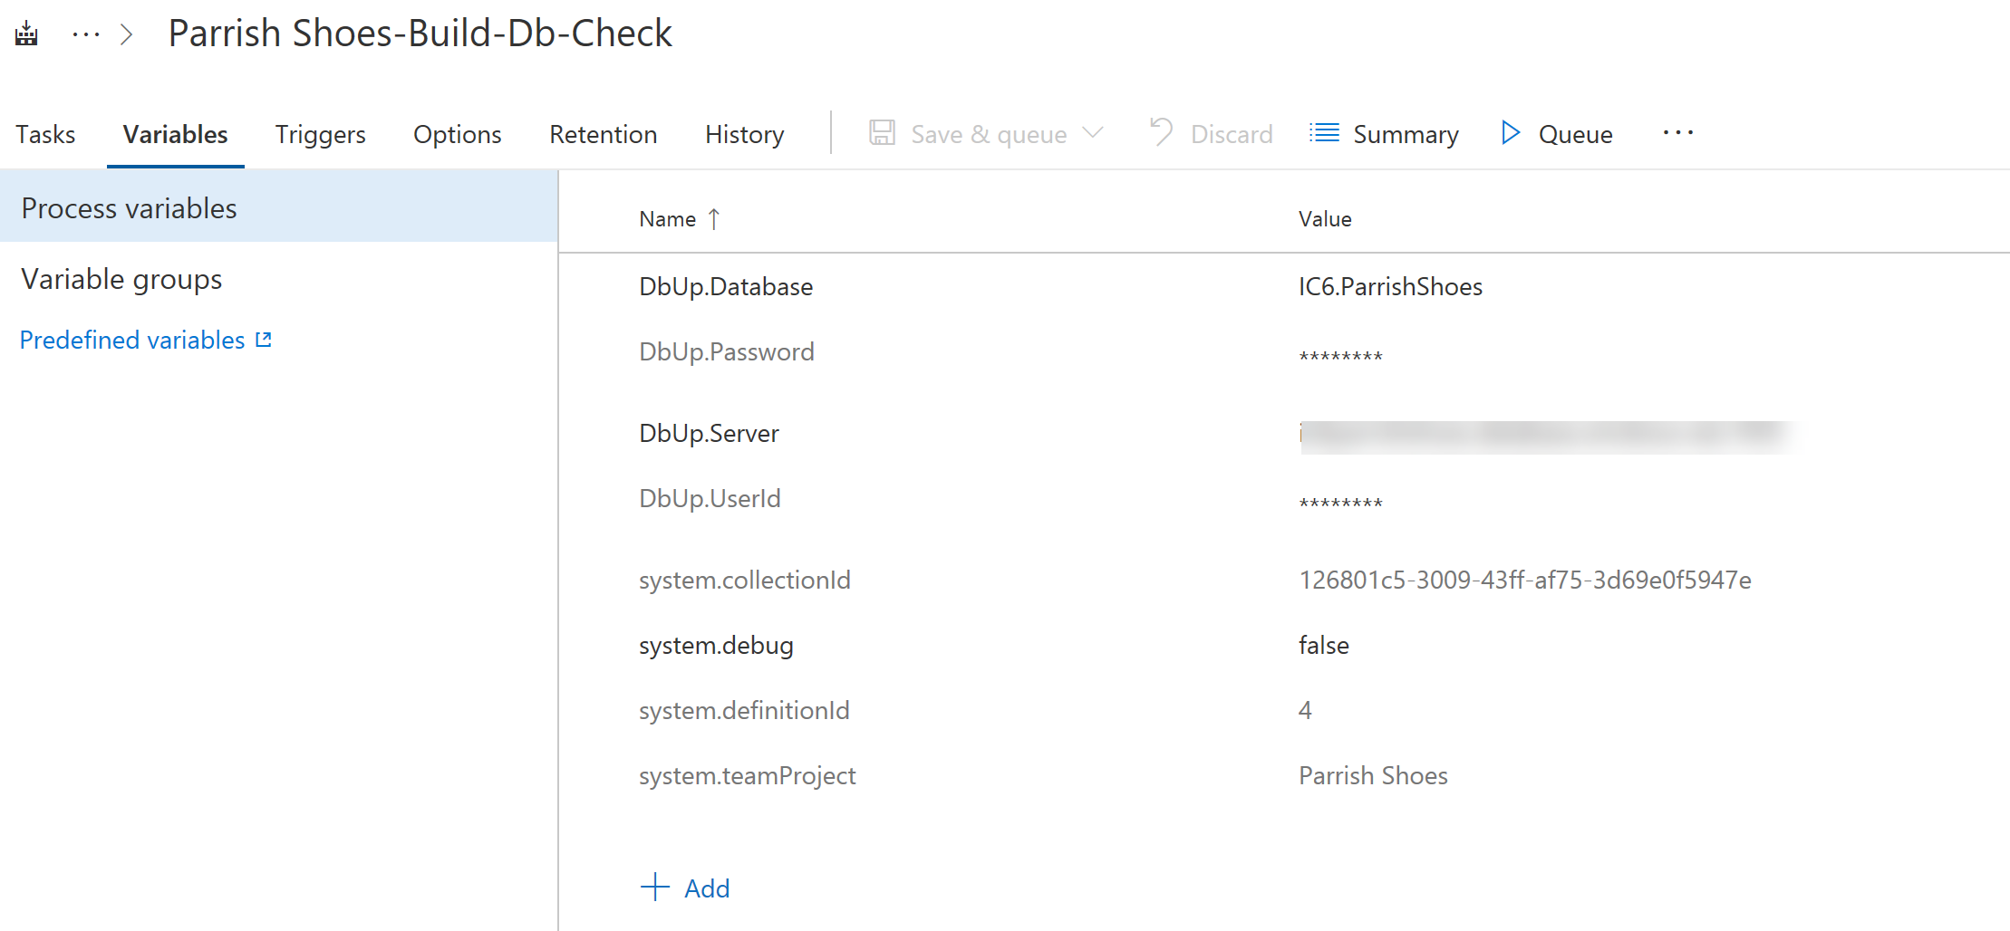Open the more actions ellipsis in toolbar
This screenshot has width=2010, height=931.
[1677, 133]
